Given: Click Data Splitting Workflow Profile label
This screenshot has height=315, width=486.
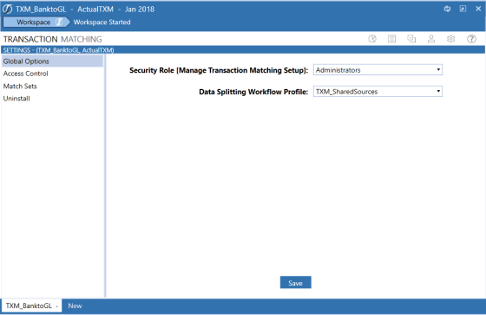Looking at the screenshot, I should tap(253, 92).
